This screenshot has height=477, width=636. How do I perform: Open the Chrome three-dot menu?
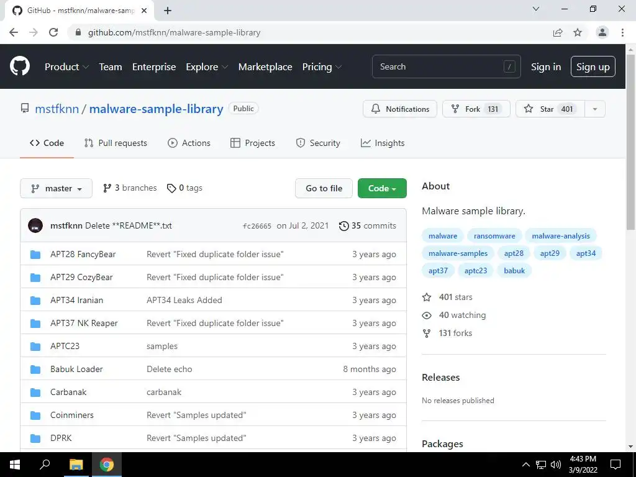(x=622, y=32)
